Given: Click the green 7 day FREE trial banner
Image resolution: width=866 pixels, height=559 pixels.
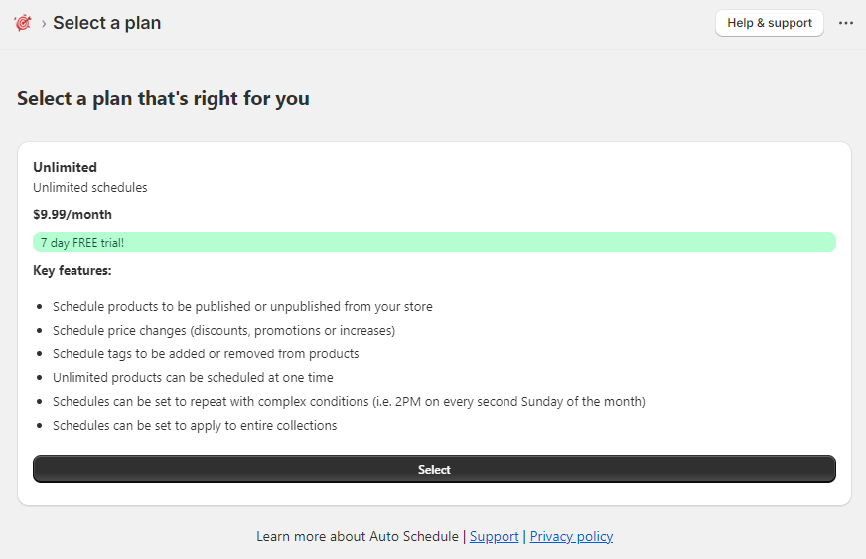Looking at the screenshot, I should (434, 242).
